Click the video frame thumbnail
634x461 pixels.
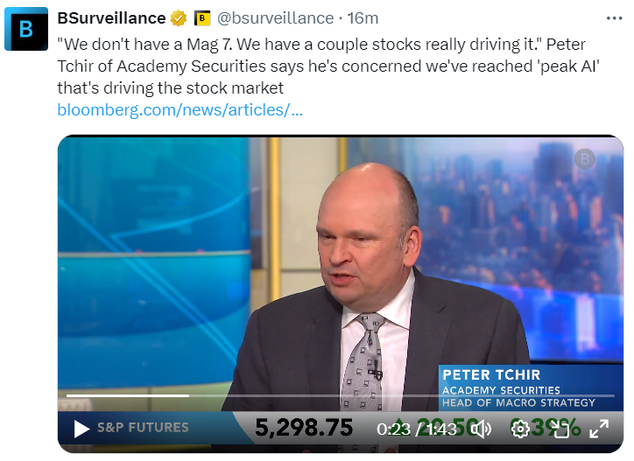263,262
